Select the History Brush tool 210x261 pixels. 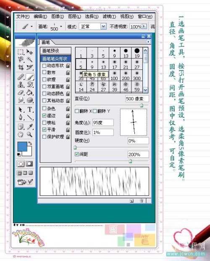[30, 85]
